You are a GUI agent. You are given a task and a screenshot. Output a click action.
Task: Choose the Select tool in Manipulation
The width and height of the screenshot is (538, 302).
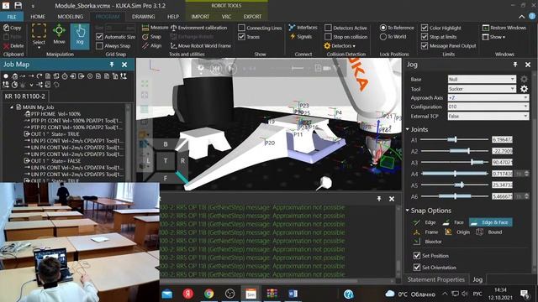(39, 34)
